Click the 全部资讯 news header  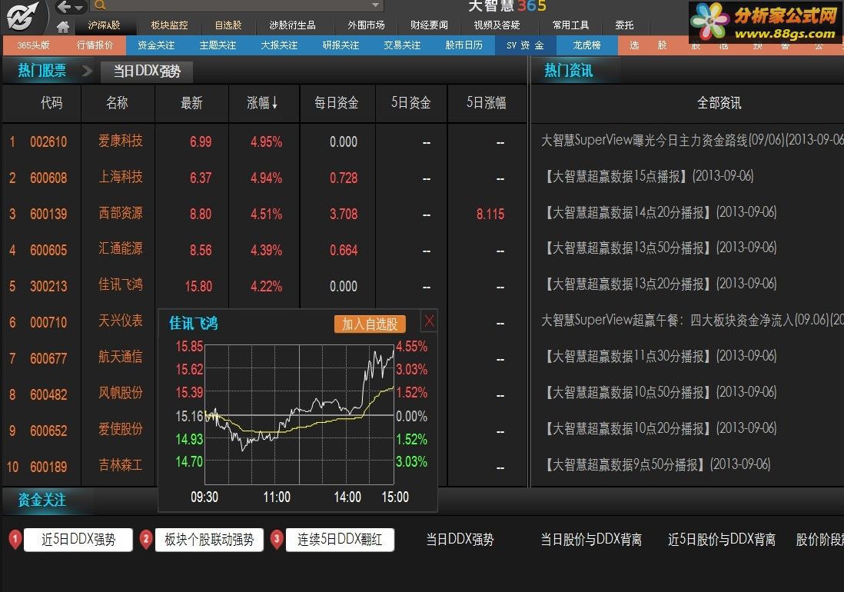pyautogui.click(x=719, y=103)
